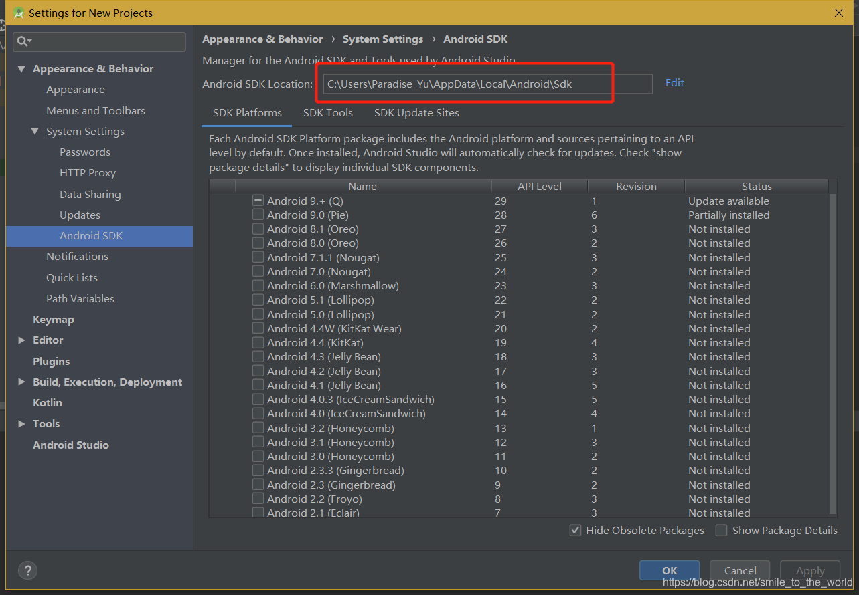The height and width of the screenshot is (595, 859).
Task: Open Path Variables settings
Action: (80, 298)
